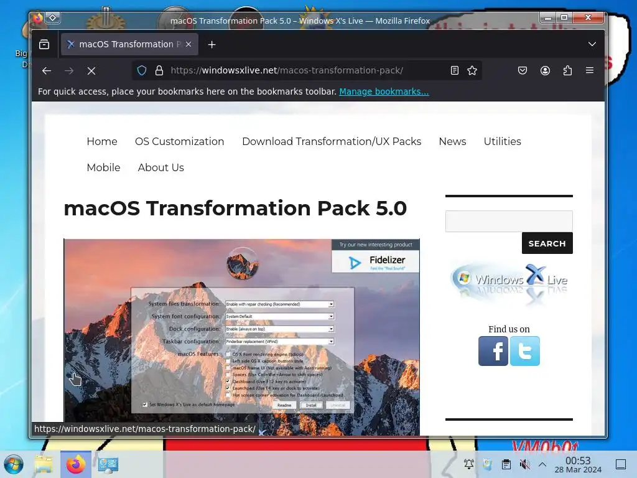Image resolution: width=637 pixels, height=478 pixels.
Task: Open Utilities menu item
Action: (x=502, y=141)
